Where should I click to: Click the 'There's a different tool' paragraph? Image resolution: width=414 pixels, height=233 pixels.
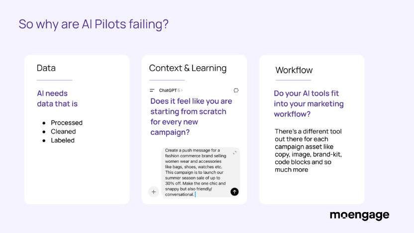(x=309, y=150)
